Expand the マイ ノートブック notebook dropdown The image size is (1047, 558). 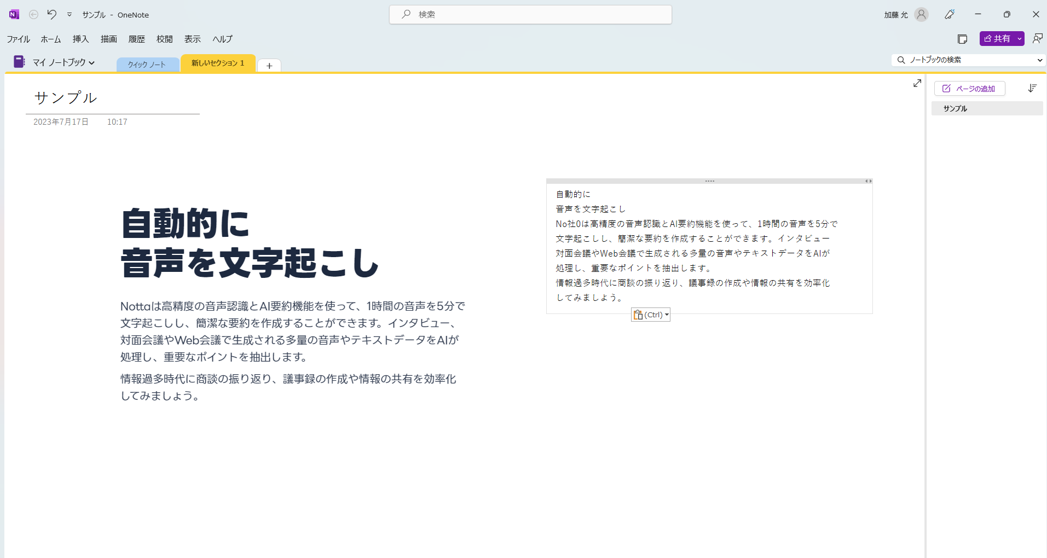63,62
